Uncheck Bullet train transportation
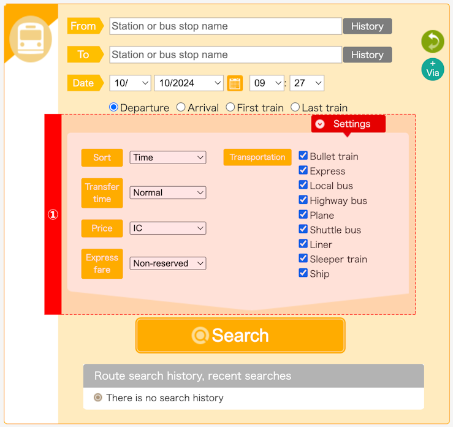 (x=303, y=156)
